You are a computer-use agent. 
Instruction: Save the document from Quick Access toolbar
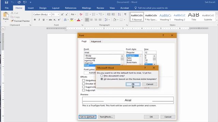click(6, 2)
